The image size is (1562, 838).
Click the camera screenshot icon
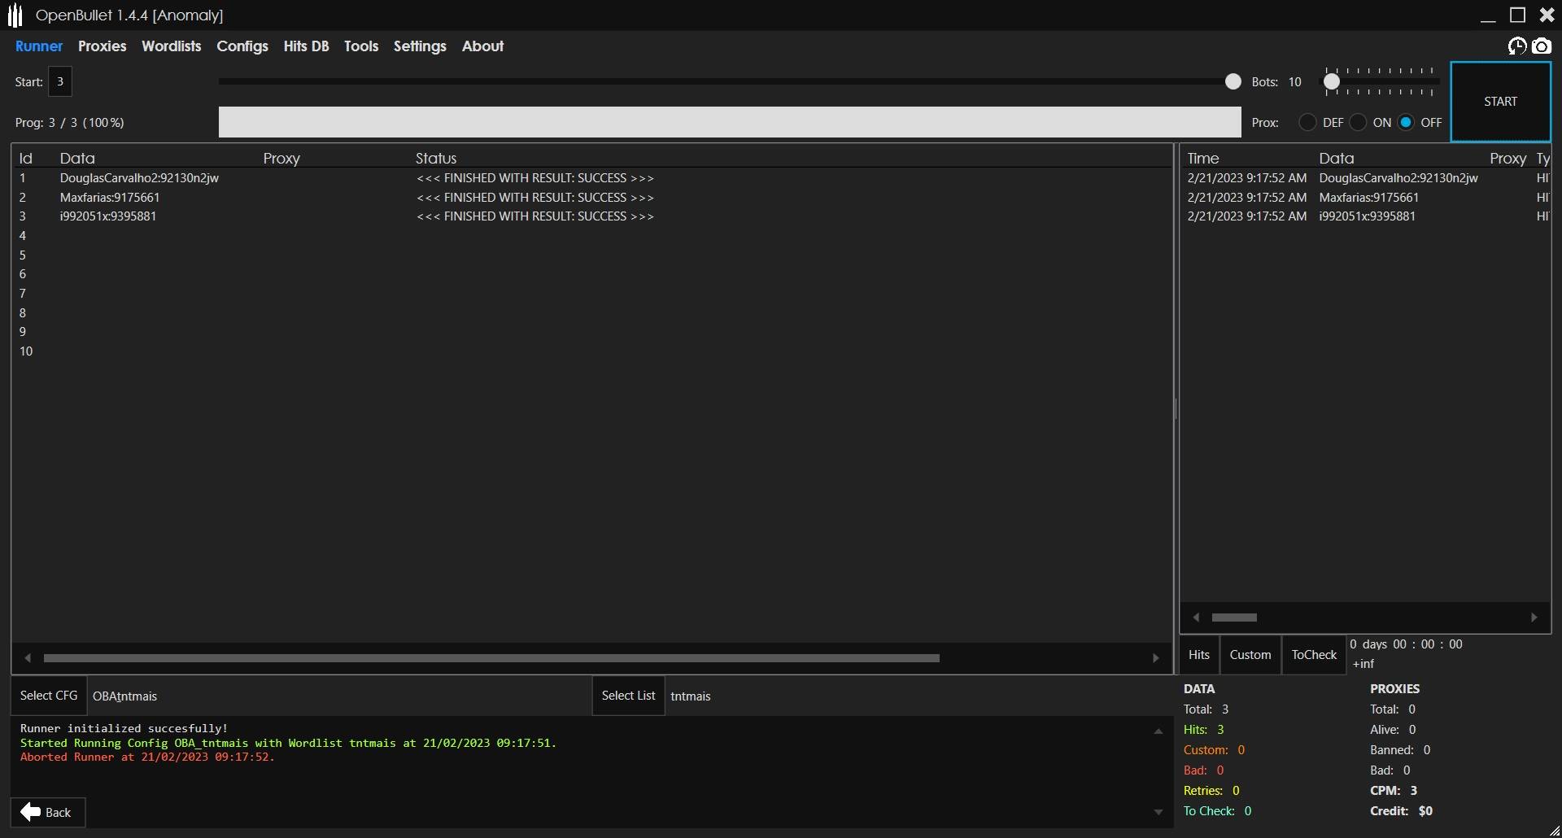pyautogui.click(x=1541, y=46)
